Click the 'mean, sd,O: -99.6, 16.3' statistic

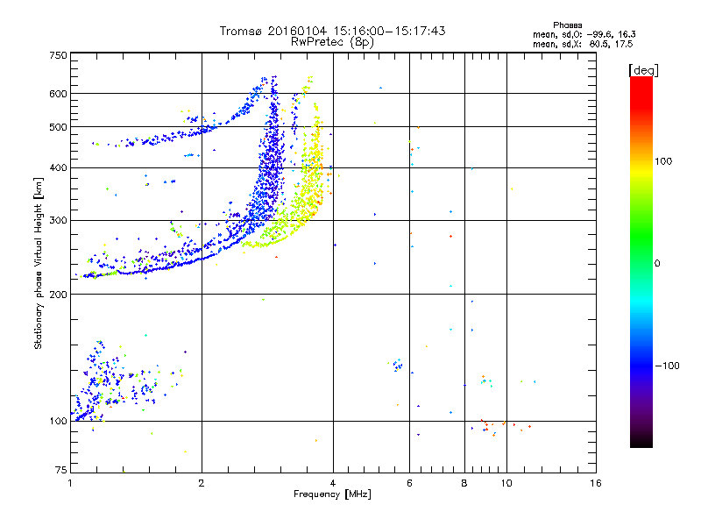584,34
